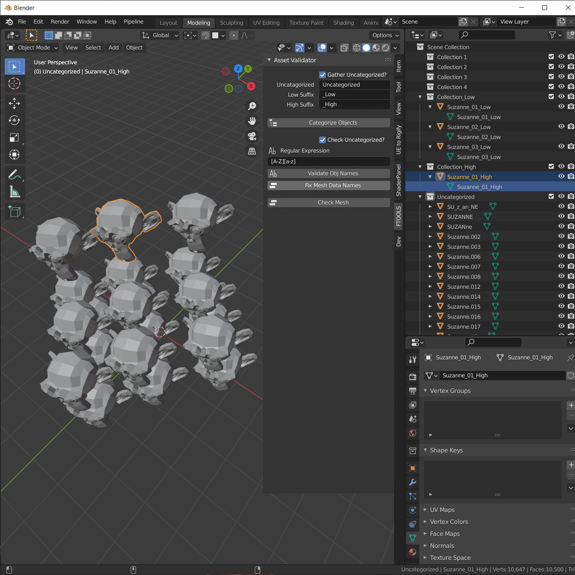Screen dimensions: 575x575
Task: Open the Material properties tab
Action: tap(412, 552)
